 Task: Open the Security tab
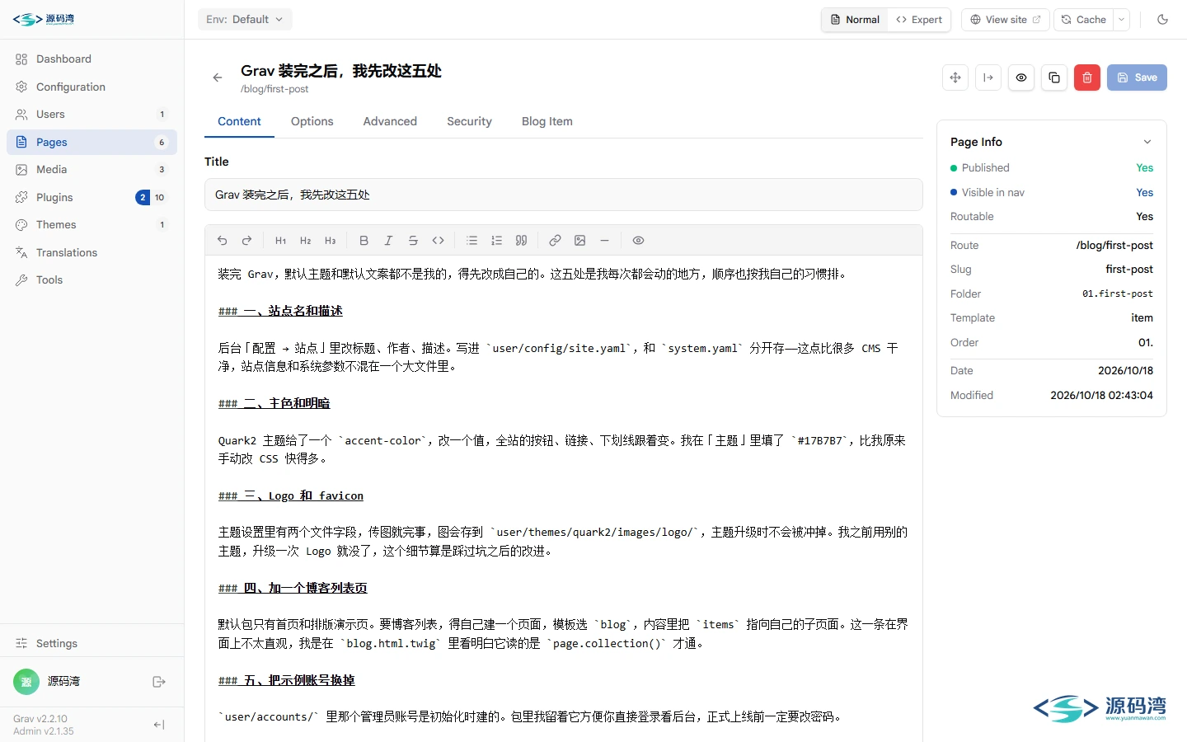click(x=469, y=121)
